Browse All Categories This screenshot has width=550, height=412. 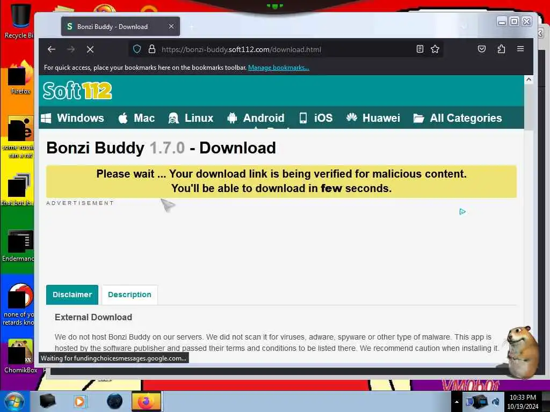point(458,118)
